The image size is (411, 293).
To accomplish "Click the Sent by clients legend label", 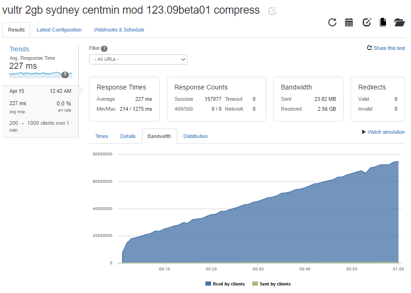I will (275, 284).
